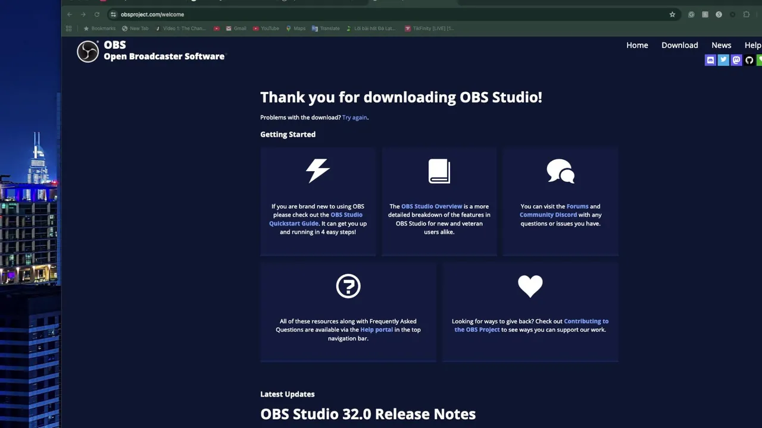
Task: Open the Community Discord link
Action: point(548,215)
